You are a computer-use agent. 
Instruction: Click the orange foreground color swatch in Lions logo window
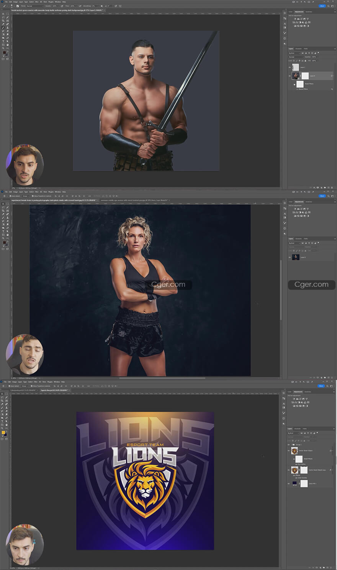(3, 433)
